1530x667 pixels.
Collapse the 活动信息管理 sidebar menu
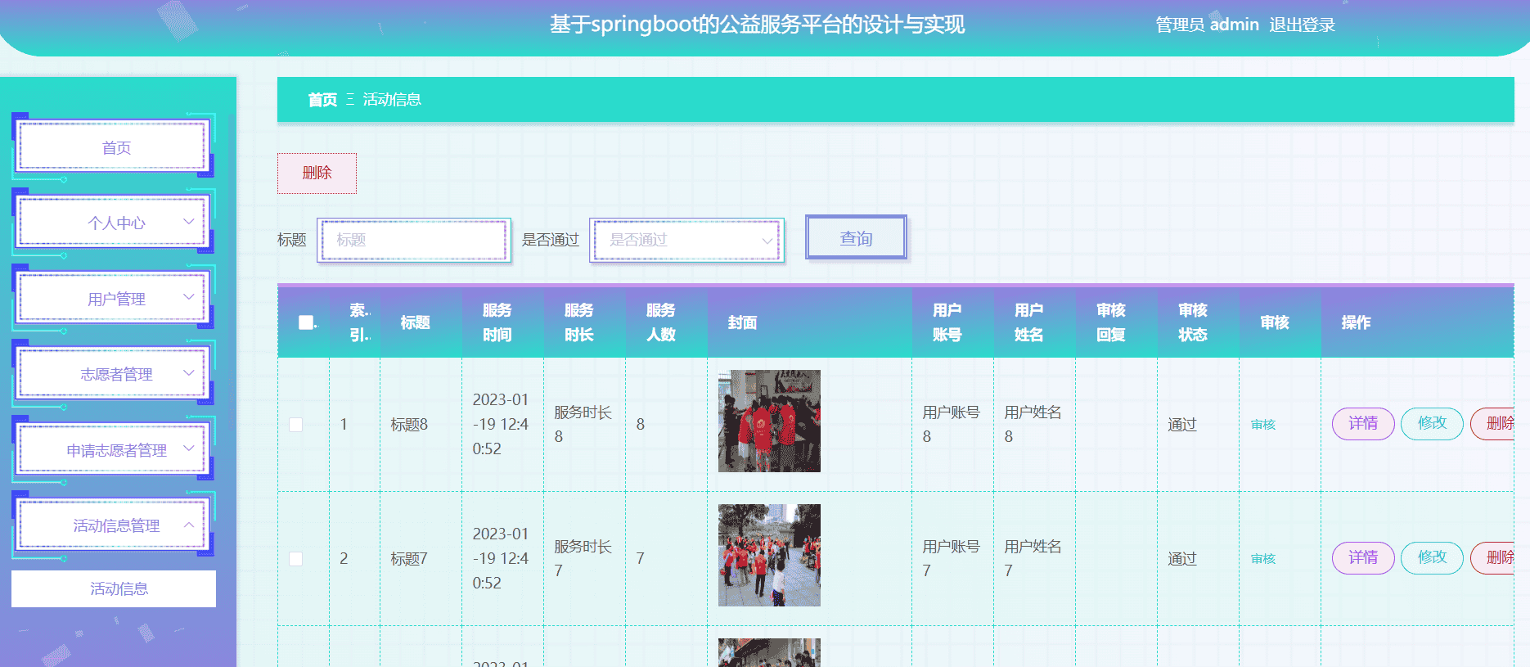pyautogui.click(x=113, y=525)
